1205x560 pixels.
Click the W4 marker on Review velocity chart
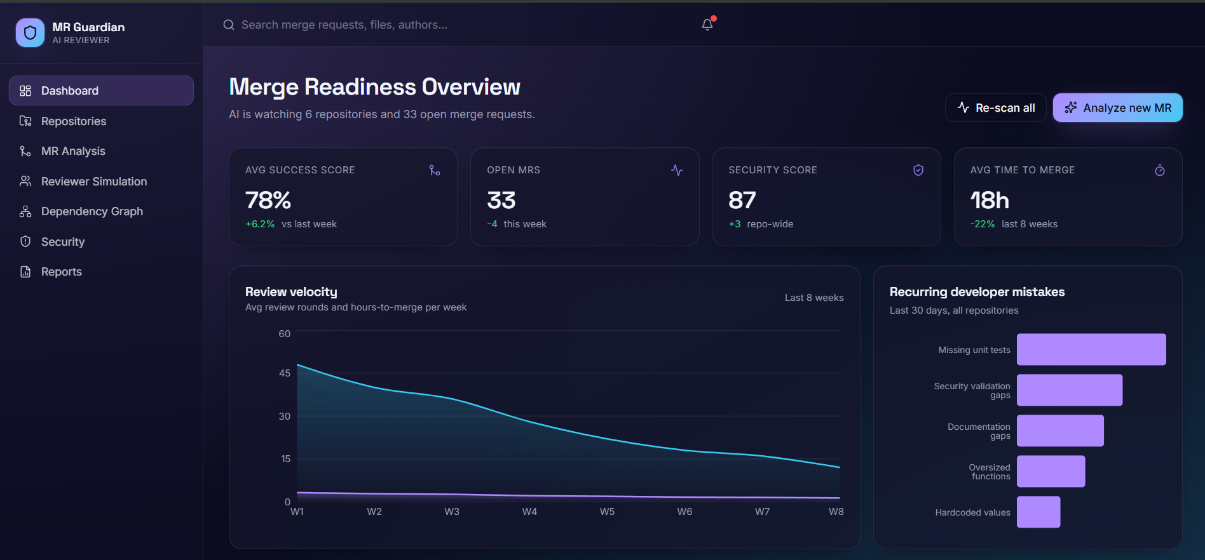[x=529, y=512]
